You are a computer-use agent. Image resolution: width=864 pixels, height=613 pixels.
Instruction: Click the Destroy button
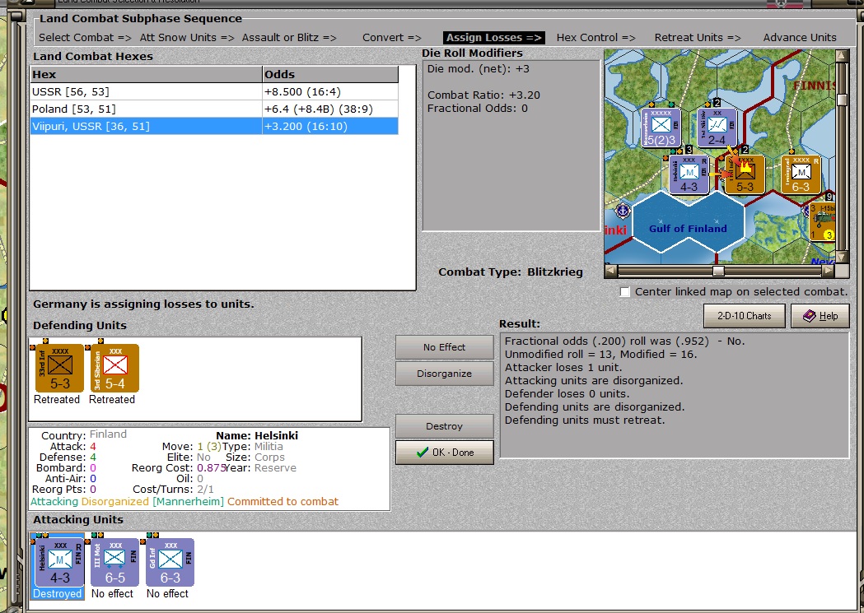pos(444,426)
